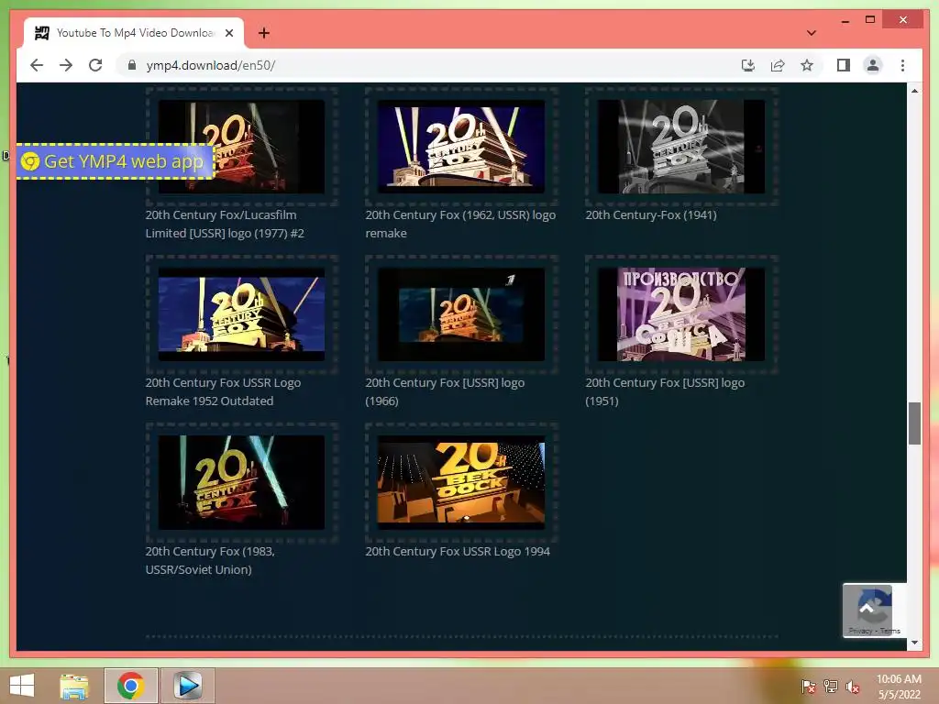Open the 20th Century Fox [USSR] 1951 thumbnail
939x704 pixels.
[681, 314]
